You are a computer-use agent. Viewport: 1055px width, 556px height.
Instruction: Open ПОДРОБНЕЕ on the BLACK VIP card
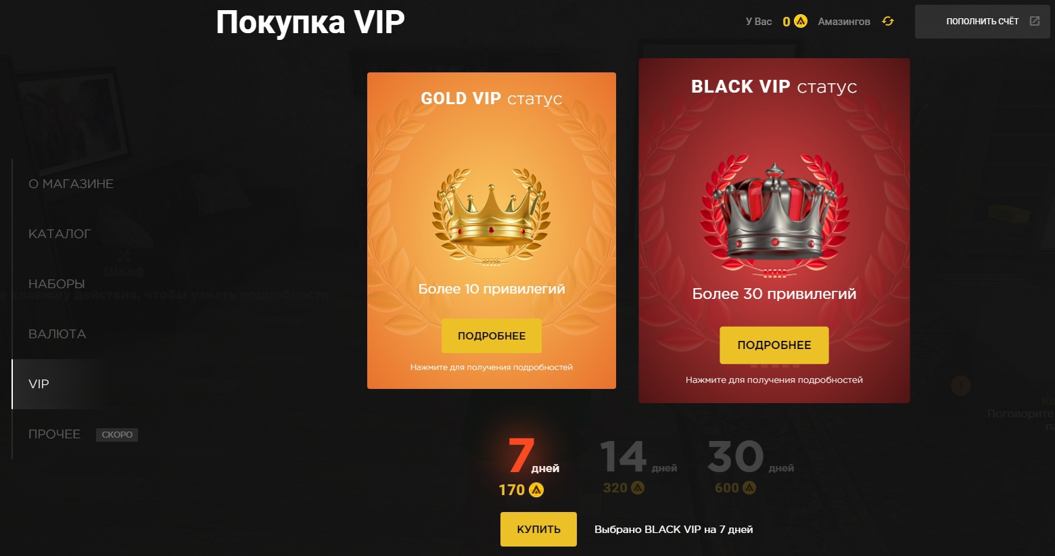coord(774,345)
